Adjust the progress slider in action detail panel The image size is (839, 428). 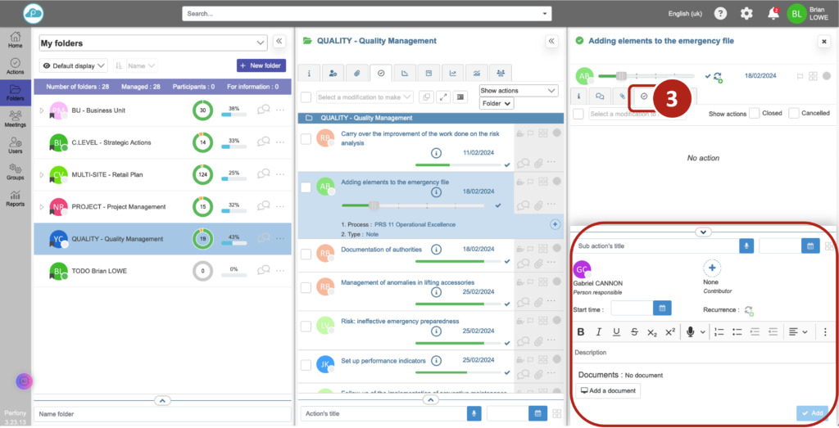[622, 76]
